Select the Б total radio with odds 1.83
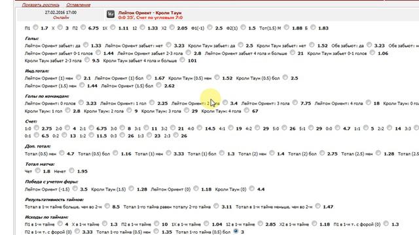Screen dimensions: 419x235 coord(313,27)
